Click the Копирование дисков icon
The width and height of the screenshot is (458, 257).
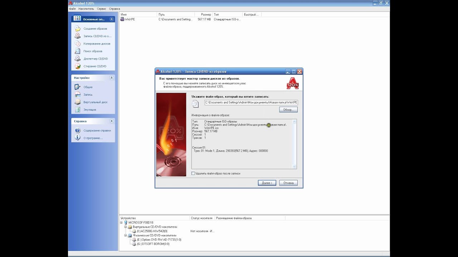(78, 44)
